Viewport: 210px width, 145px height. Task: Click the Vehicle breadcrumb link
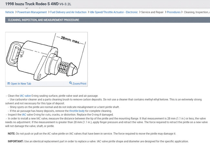(9, 12)
